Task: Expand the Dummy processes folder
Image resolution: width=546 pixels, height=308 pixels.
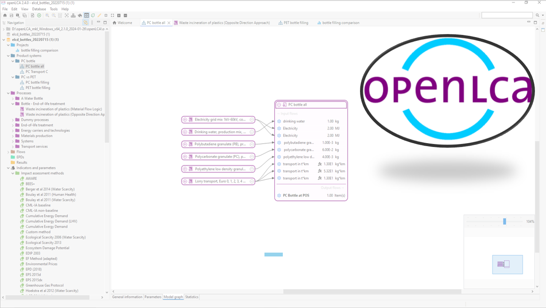Action: [x=13, y=120]
